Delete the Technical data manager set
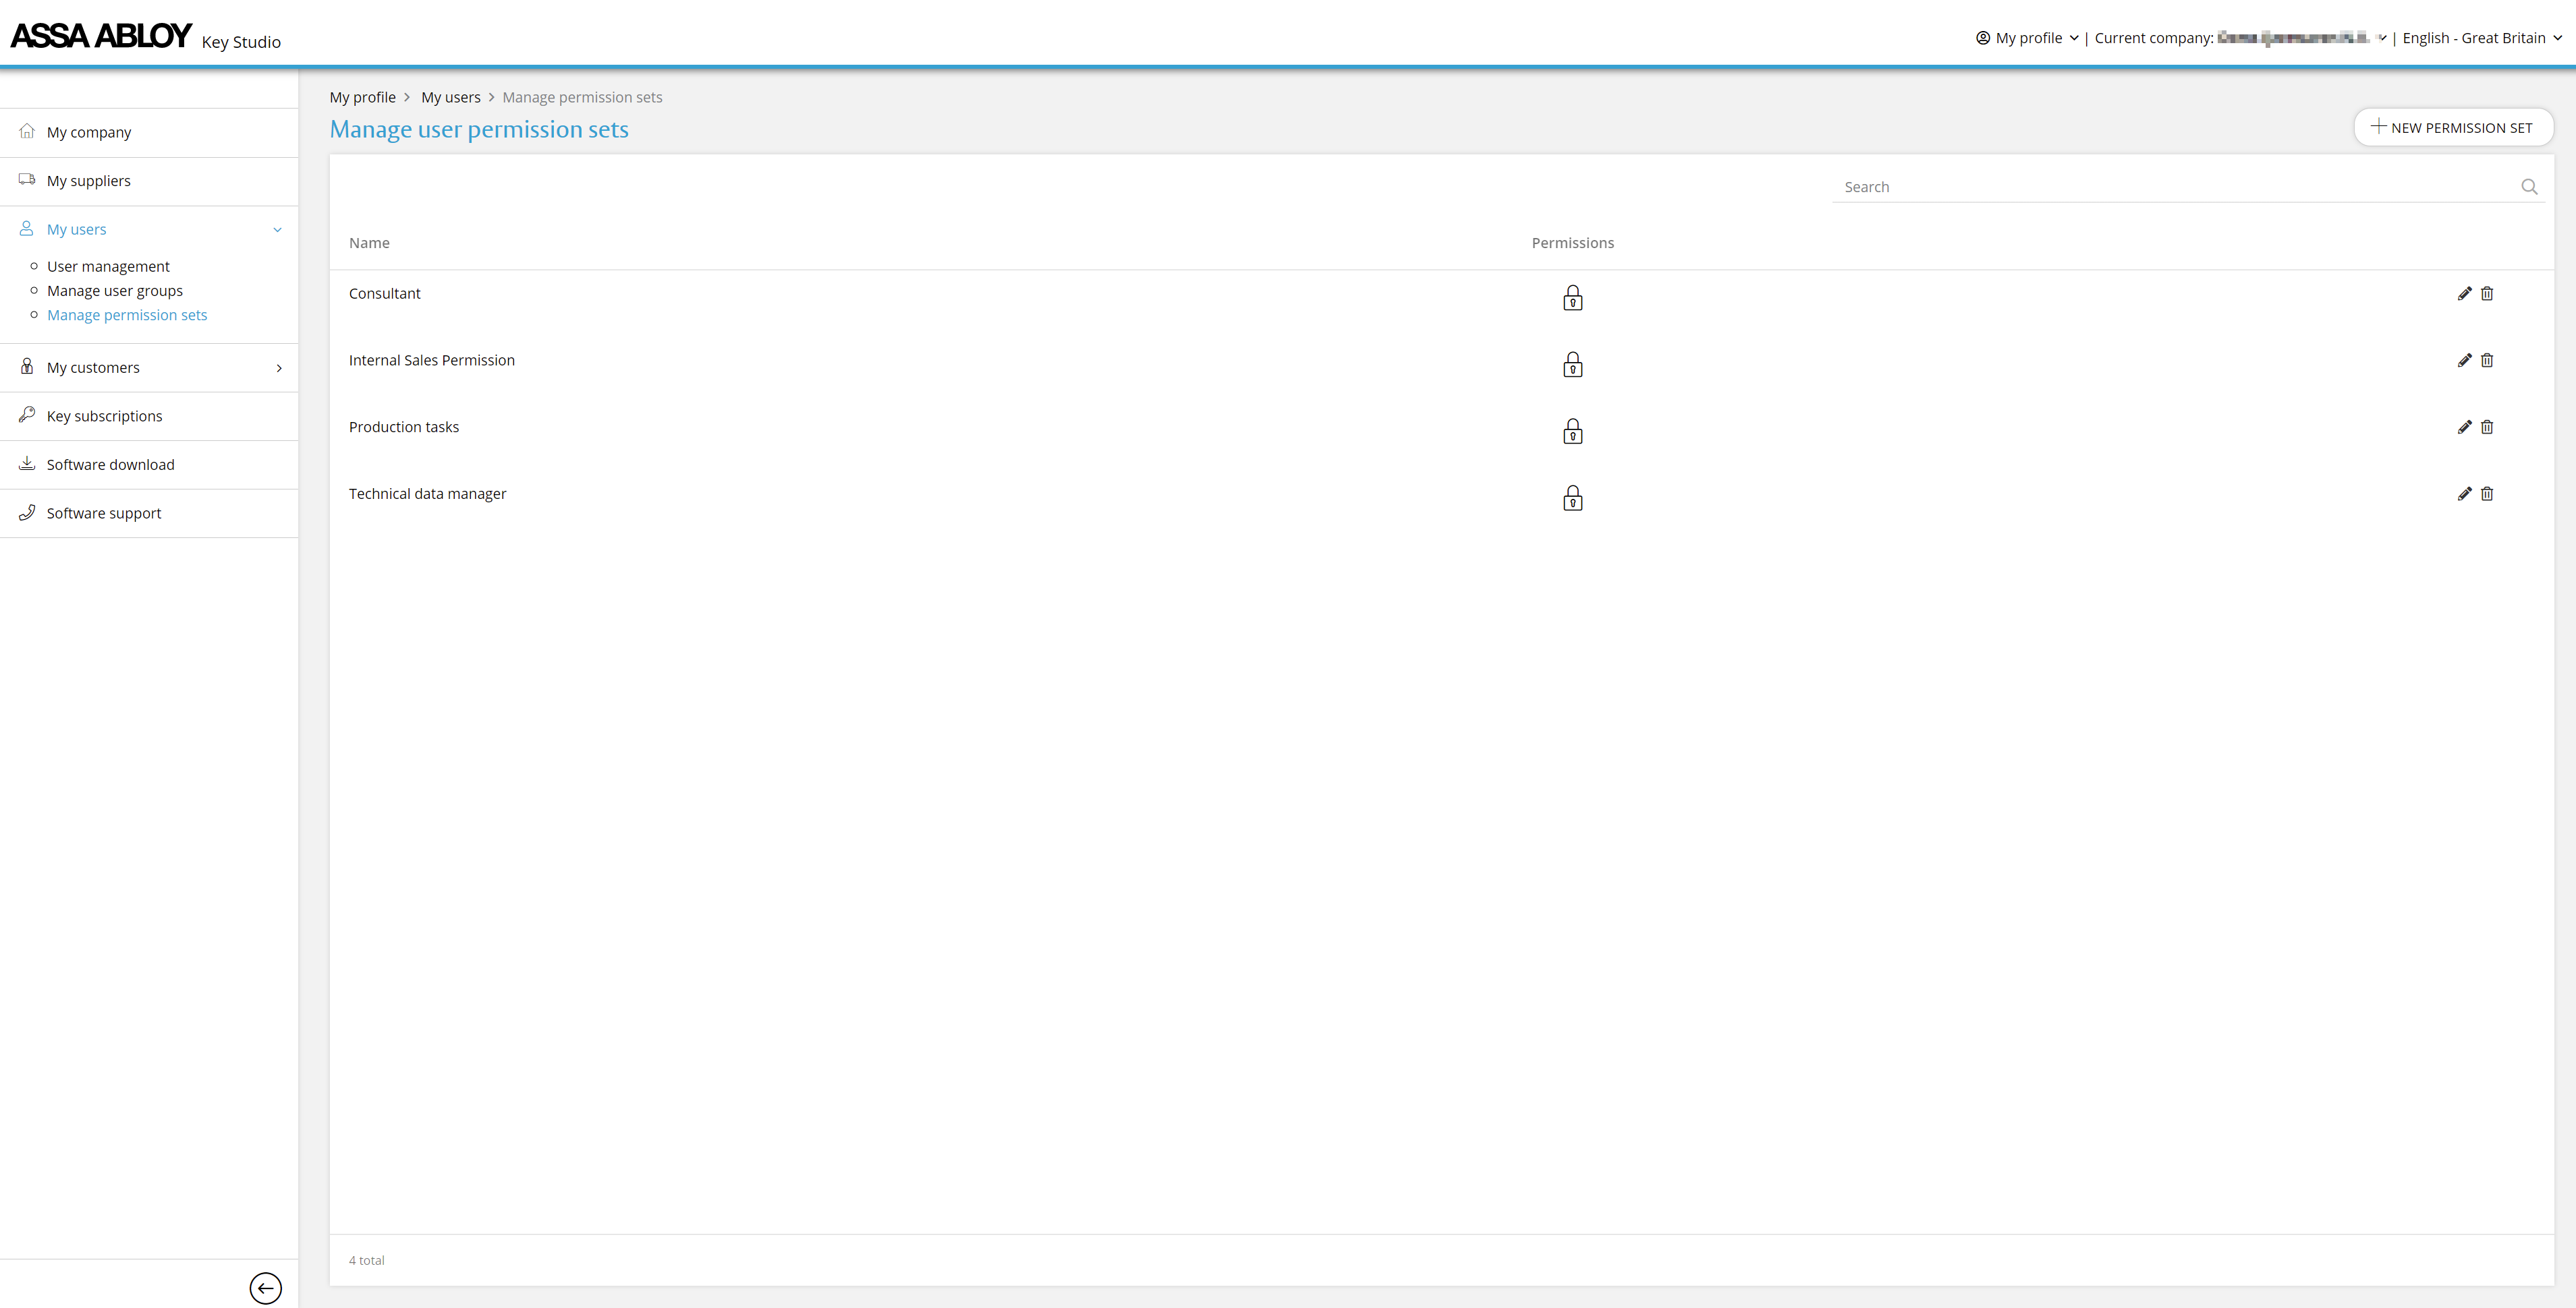 coord(2487,494)
